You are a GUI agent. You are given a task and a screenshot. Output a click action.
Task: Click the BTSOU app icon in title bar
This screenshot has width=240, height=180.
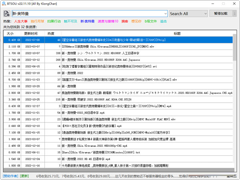[x=4, y=4]
